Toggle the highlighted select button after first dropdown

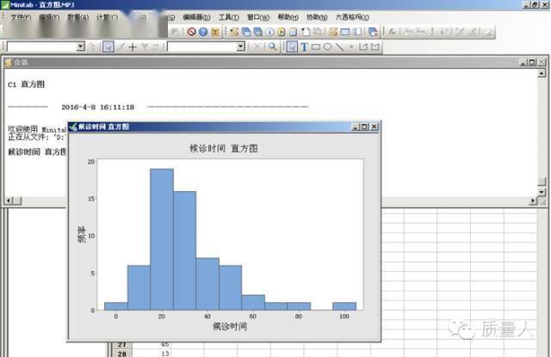coord(108,46)
